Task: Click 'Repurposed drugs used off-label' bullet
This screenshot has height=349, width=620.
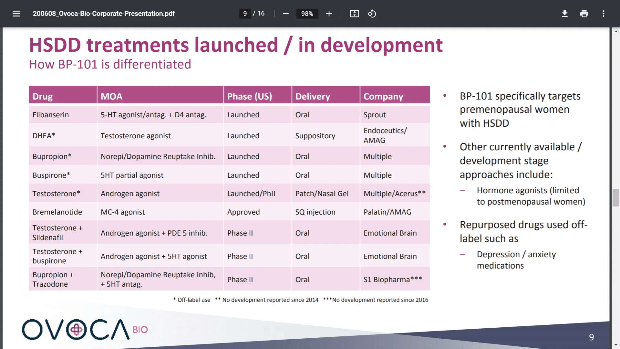Action: tap(523, 231)
